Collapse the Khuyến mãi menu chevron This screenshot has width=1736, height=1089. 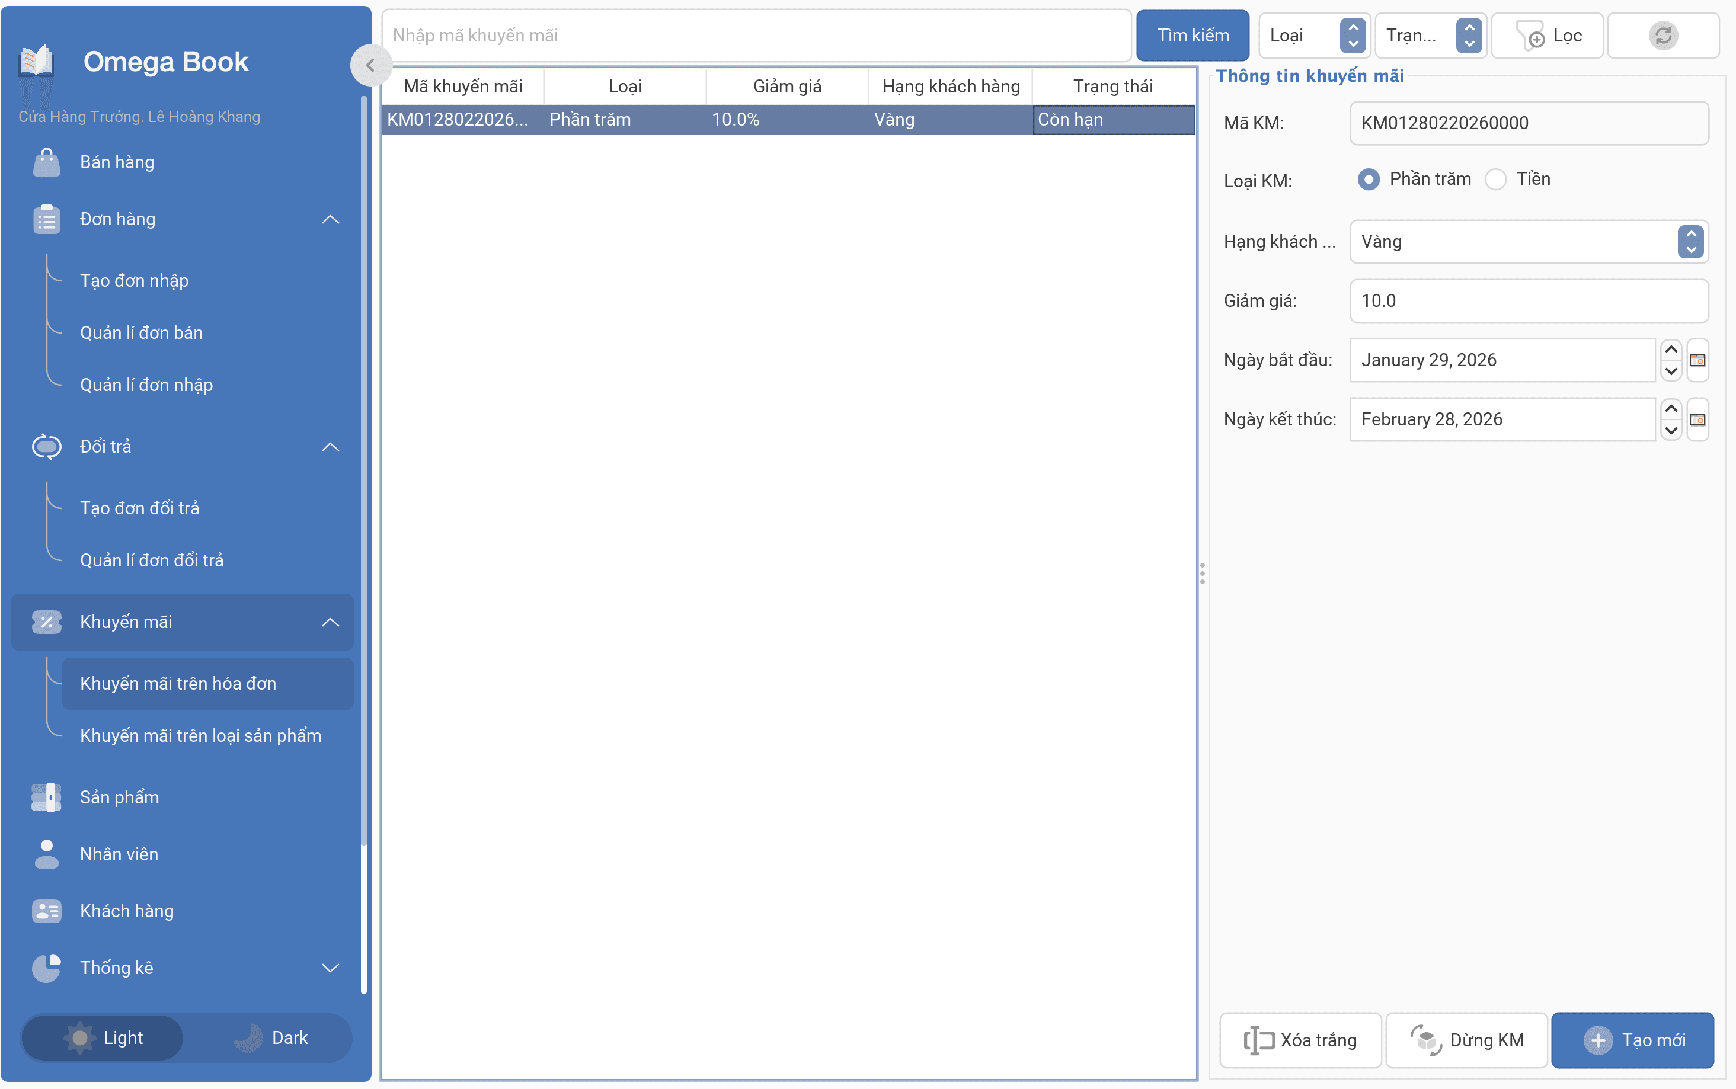coord(330,622)
